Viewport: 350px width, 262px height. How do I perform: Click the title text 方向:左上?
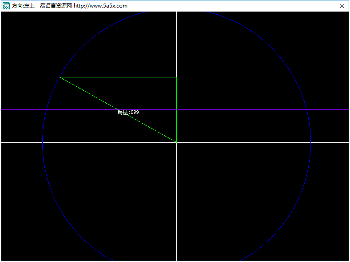pyautogui.click(x=24, y=6)
